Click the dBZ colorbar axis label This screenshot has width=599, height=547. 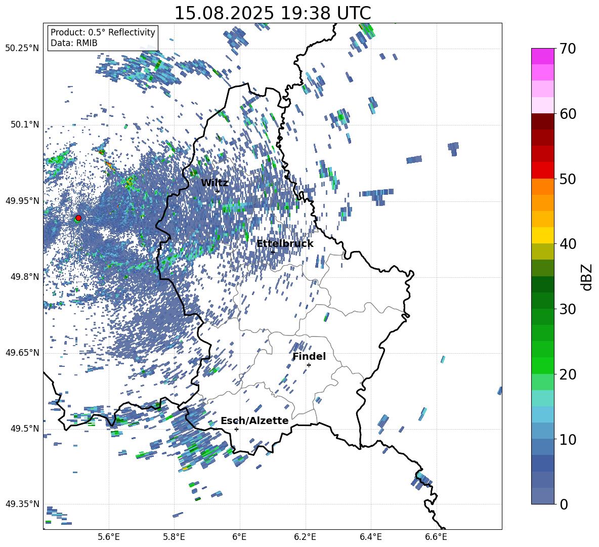coord(587,277)
